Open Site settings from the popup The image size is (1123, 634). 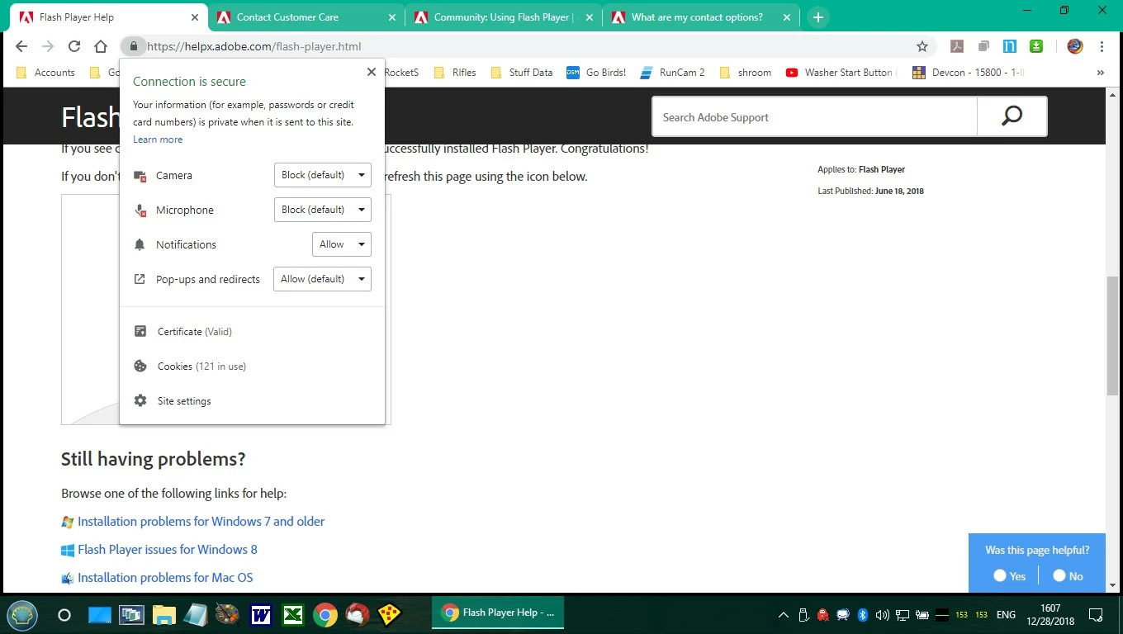pos(184,400)
